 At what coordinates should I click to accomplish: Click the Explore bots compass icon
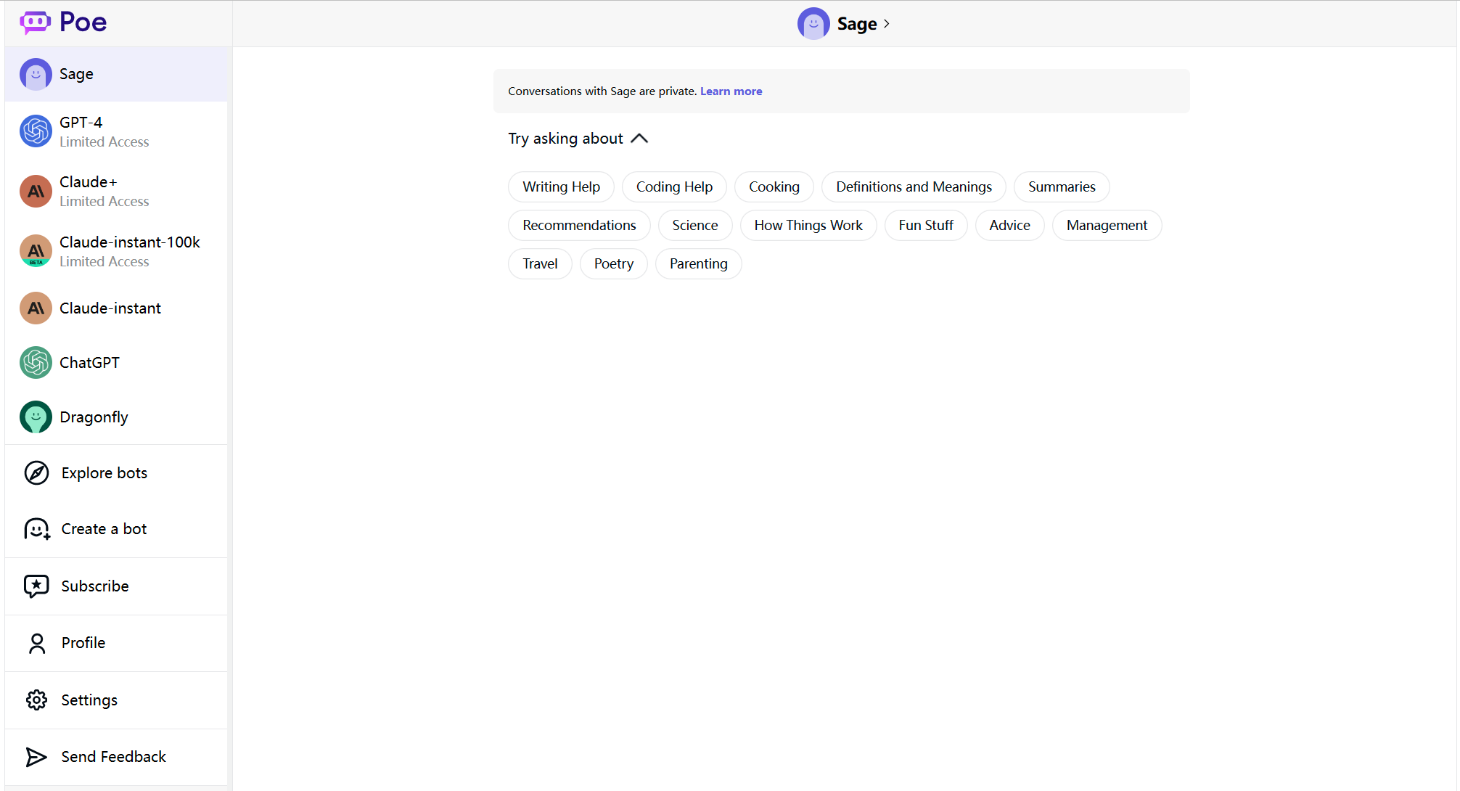point(36,473)
